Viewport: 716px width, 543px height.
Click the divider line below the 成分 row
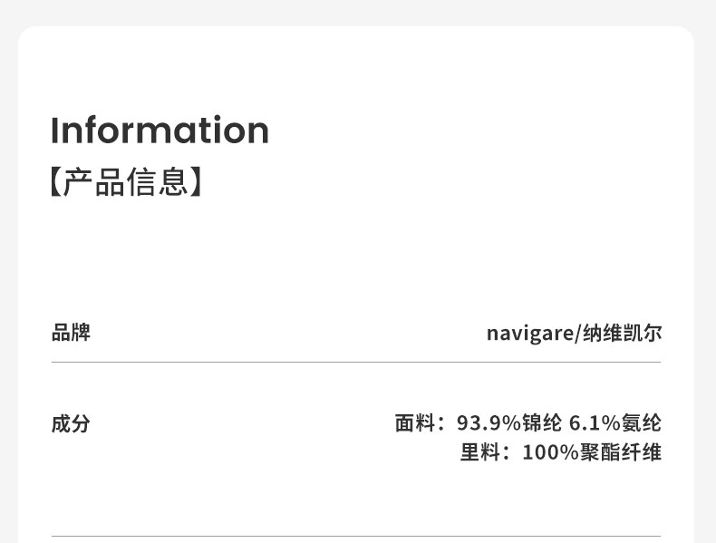point(356,536)
